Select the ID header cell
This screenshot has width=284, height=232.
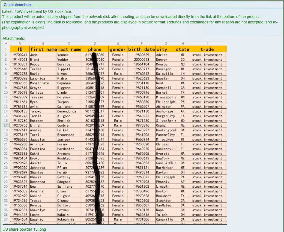(x=20, y=49)
